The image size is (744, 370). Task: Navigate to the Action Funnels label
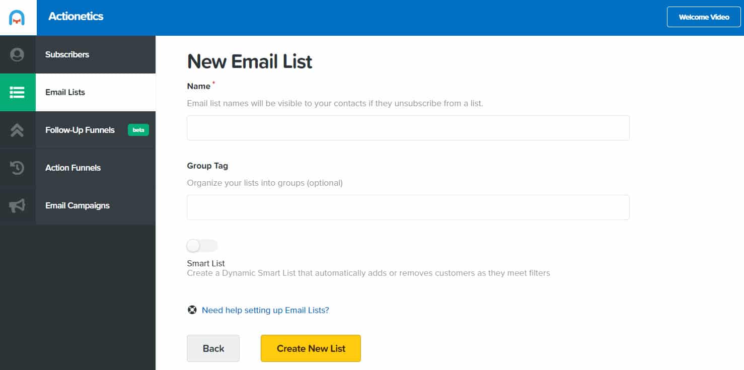[73, 168]
